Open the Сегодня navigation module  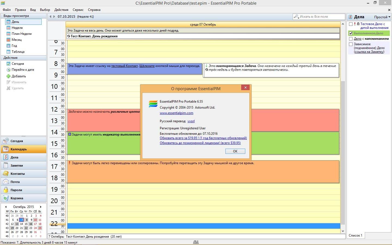pos(24,141)
